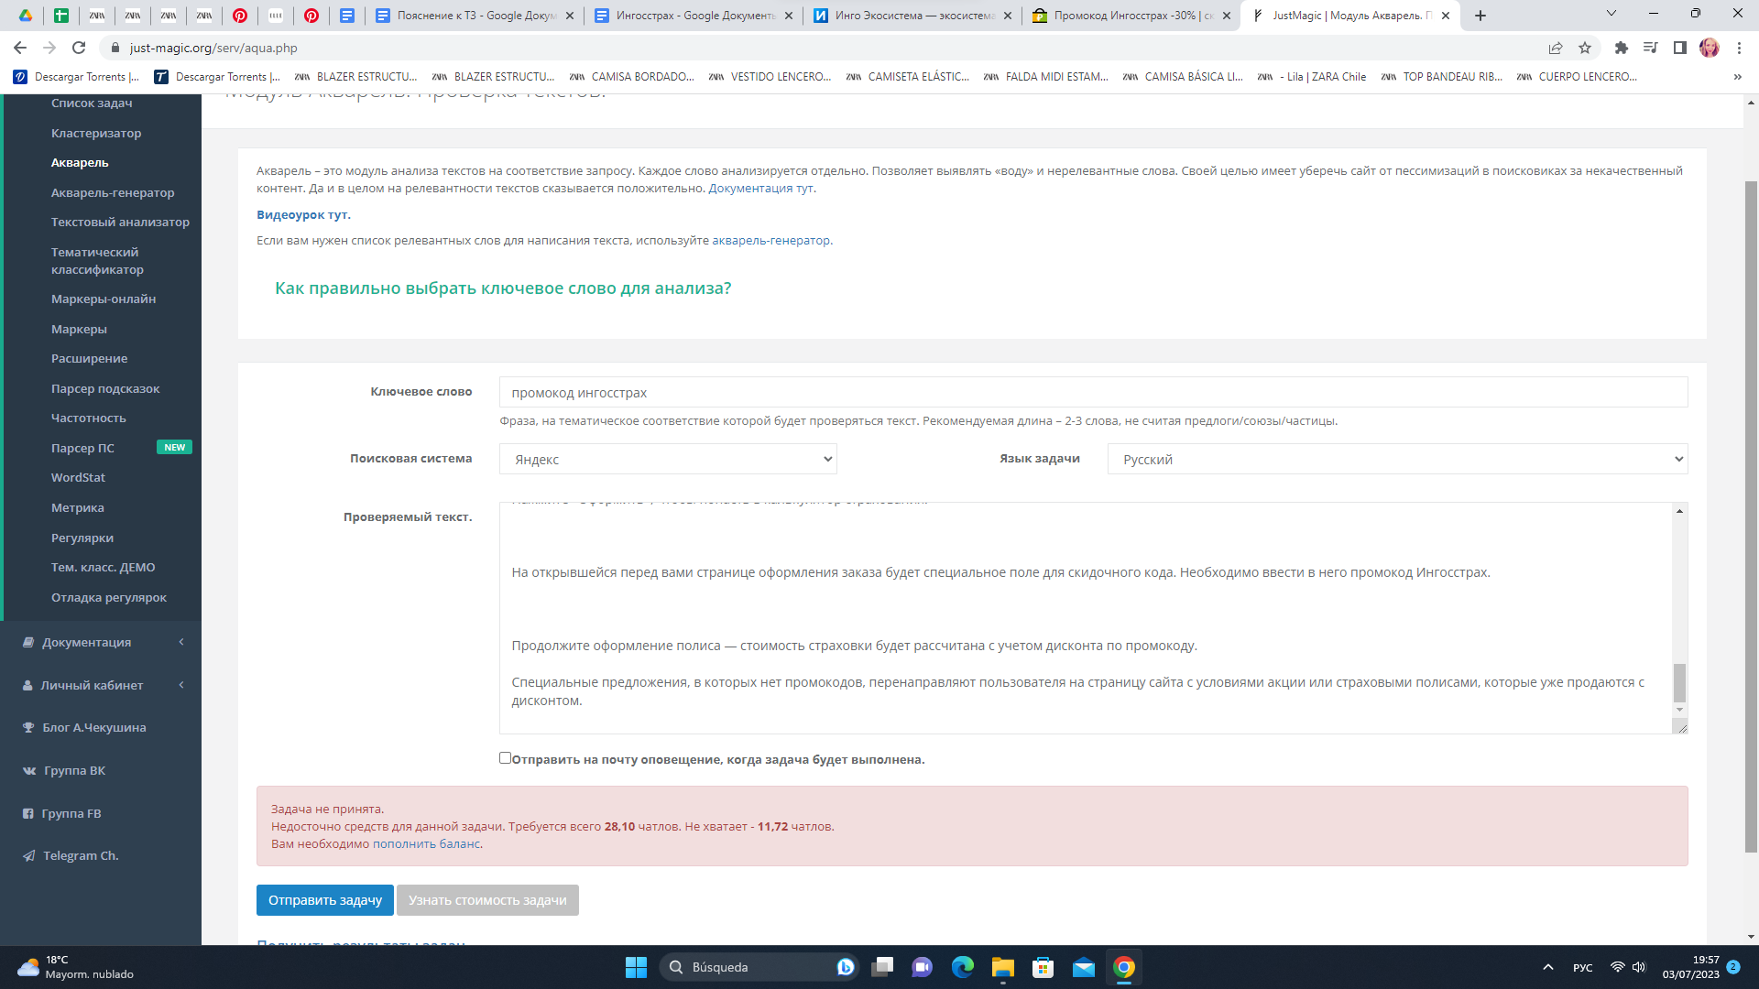1759x989 pixels.
Task: Open the volume tray icon
Action: [x=1639, y=967]
